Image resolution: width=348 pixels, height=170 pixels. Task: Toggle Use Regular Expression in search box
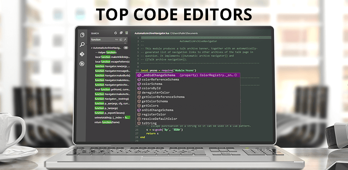pyautogui.click(x=125, y=40)
